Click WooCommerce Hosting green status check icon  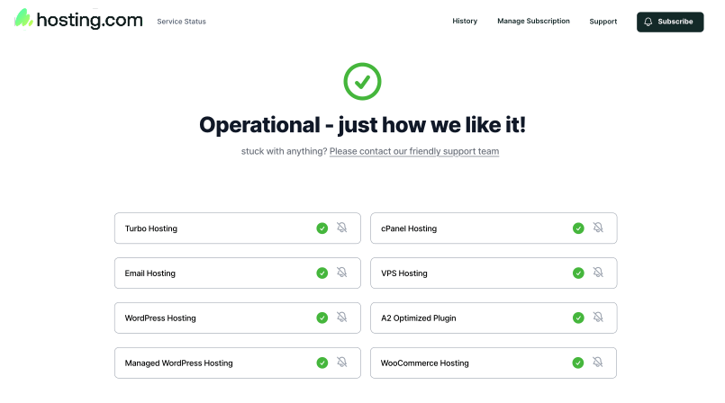tap(578, 363)
